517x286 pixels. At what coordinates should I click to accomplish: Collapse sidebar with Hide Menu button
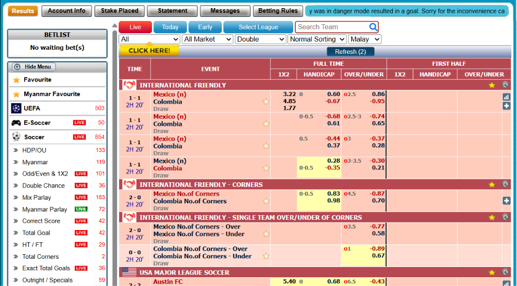(x=34, y=67)
